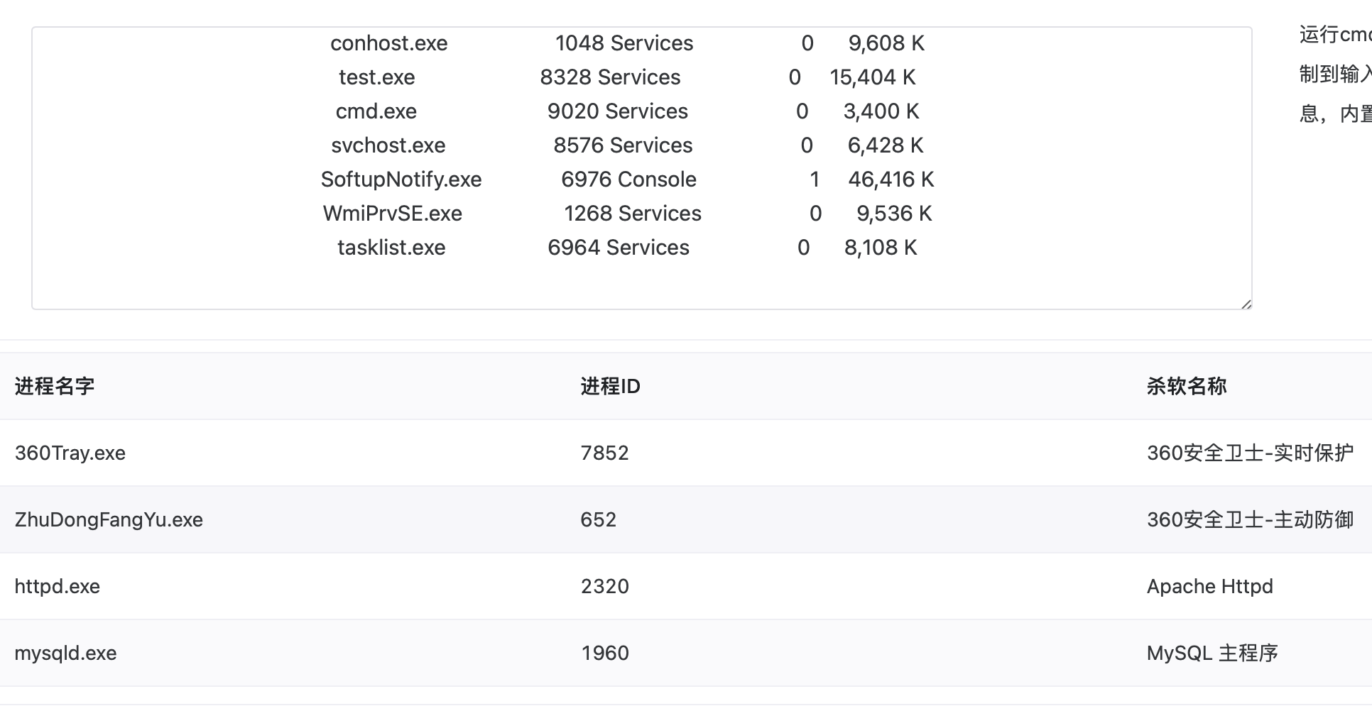This screenshot has width=1372, height=728.
Task: Click the conhost.exe line in textarea
Action: tap(627, 43)
